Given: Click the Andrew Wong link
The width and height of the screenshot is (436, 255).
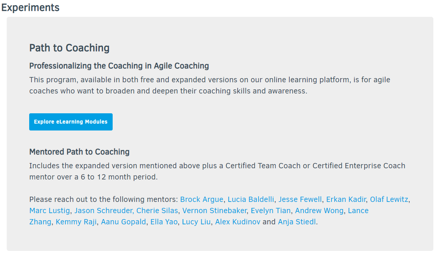Looking at the screenshot, I should tap(319, 211).
